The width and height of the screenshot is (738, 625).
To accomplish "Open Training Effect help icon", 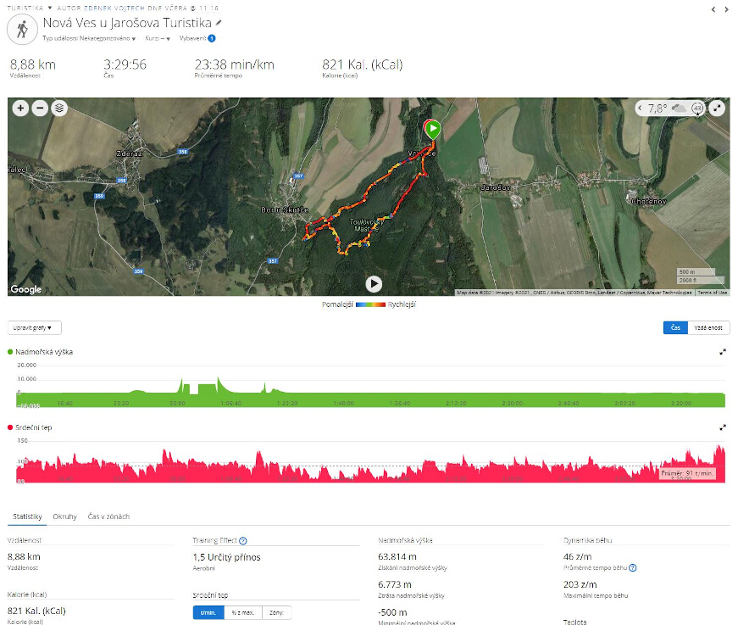I will click(243, 541).
